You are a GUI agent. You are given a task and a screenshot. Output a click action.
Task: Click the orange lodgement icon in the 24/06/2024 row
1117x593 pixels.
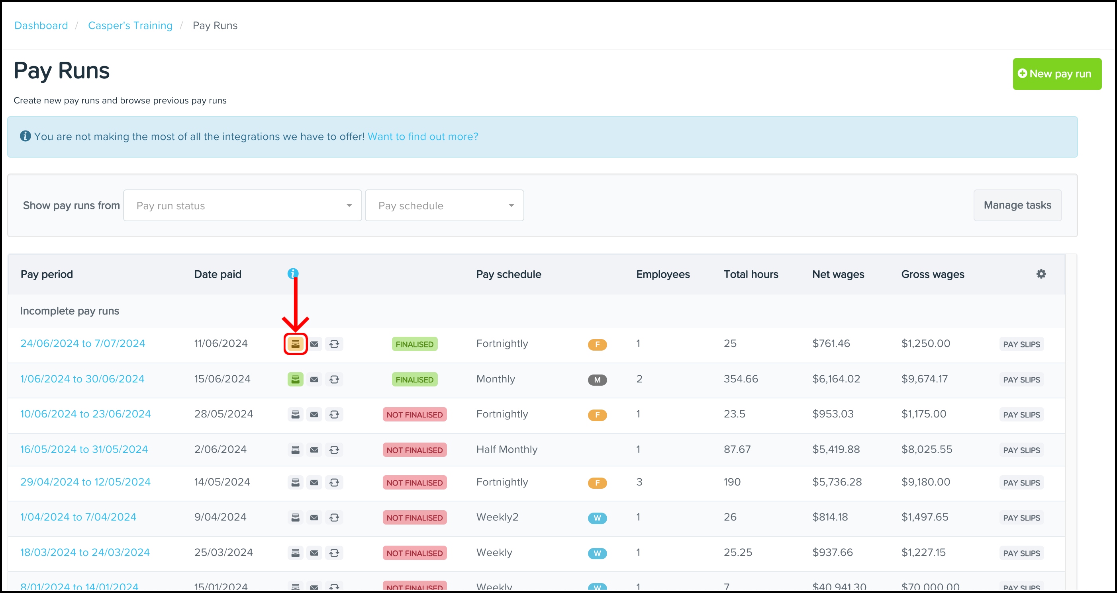295,344
